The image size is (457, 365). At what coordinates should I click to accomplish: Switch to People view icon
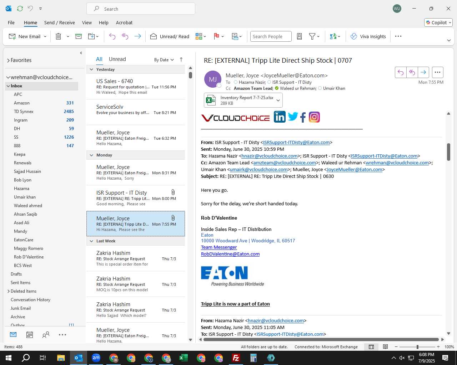(x=46, y=335)
